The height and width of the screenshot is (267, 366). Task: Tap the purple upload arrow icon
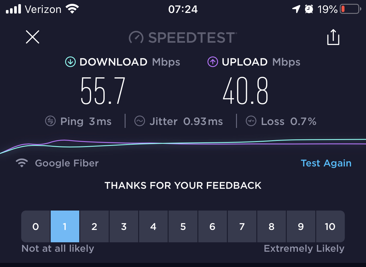click(212, 62)
